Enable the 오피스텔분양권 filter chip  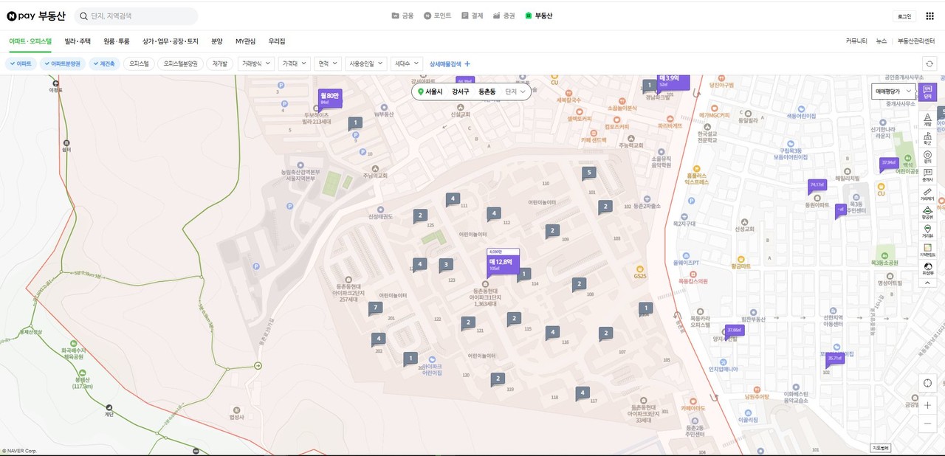181,64
